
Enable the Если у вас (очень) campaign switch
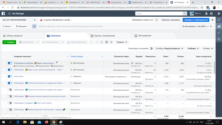(x=10, y=103)
